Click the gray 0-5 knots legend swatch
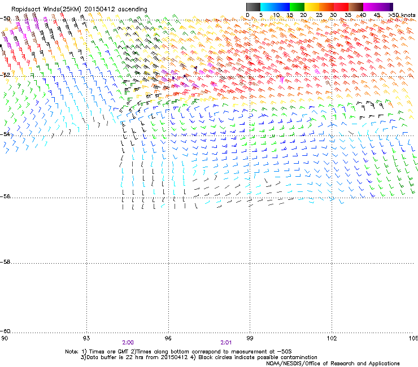This screenshot has width=418, height=367. coord(253,7)
